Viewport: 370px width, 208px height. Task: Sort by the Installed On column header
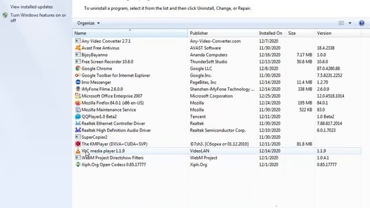(x=272, y=34)
